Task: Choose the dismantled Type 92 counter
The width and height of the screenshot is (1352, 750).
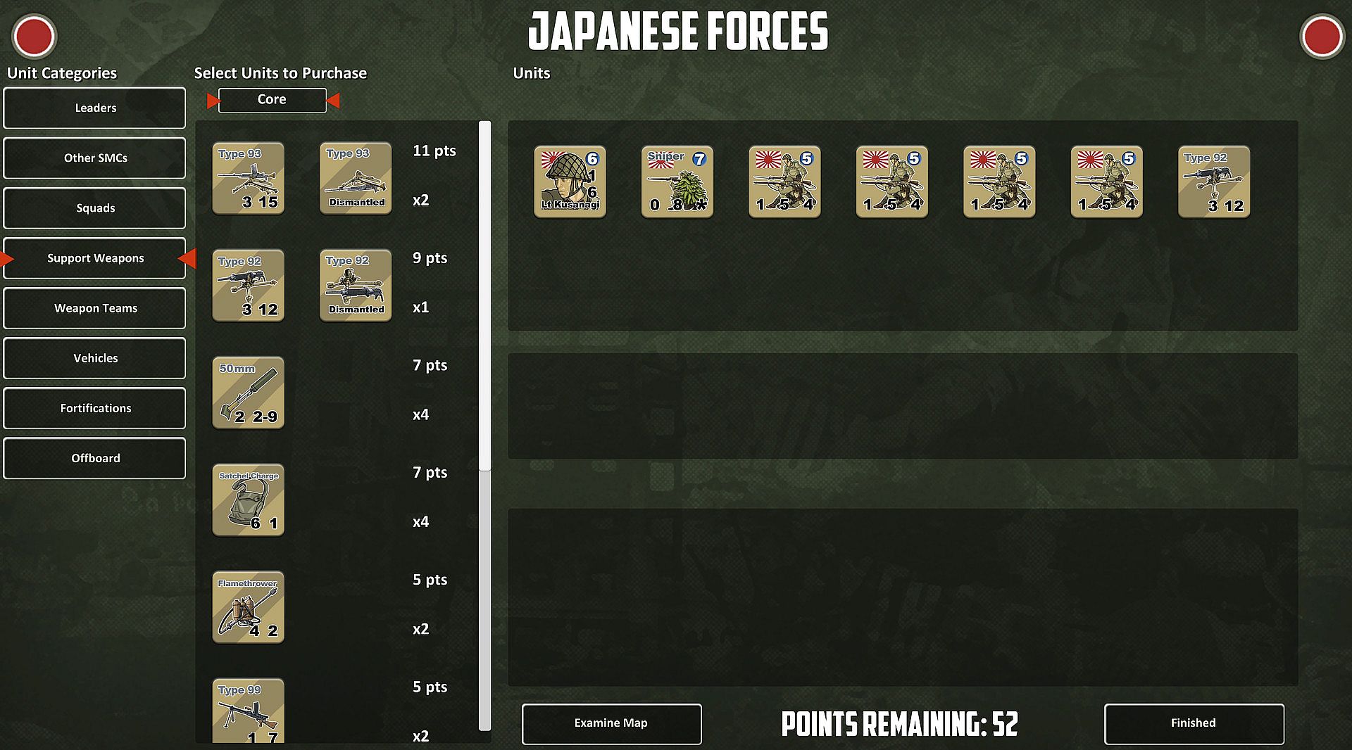Action: click(x=356, y=285)
